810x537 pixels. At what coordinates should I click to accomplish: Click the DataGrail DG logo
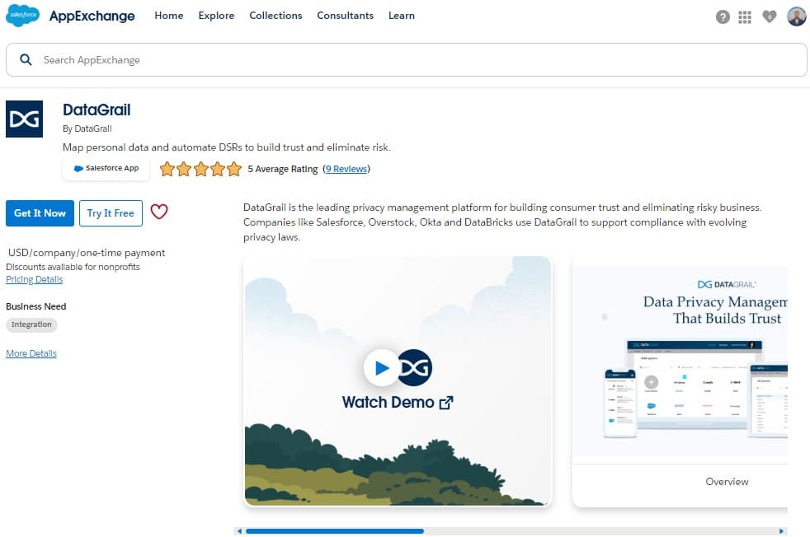pos(24,119)
